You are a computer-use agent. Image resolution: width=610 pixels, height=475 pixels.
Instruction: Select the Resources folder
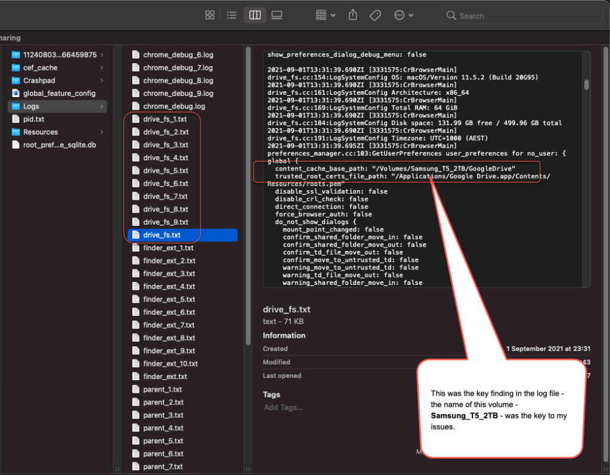[x=40, y=132]
